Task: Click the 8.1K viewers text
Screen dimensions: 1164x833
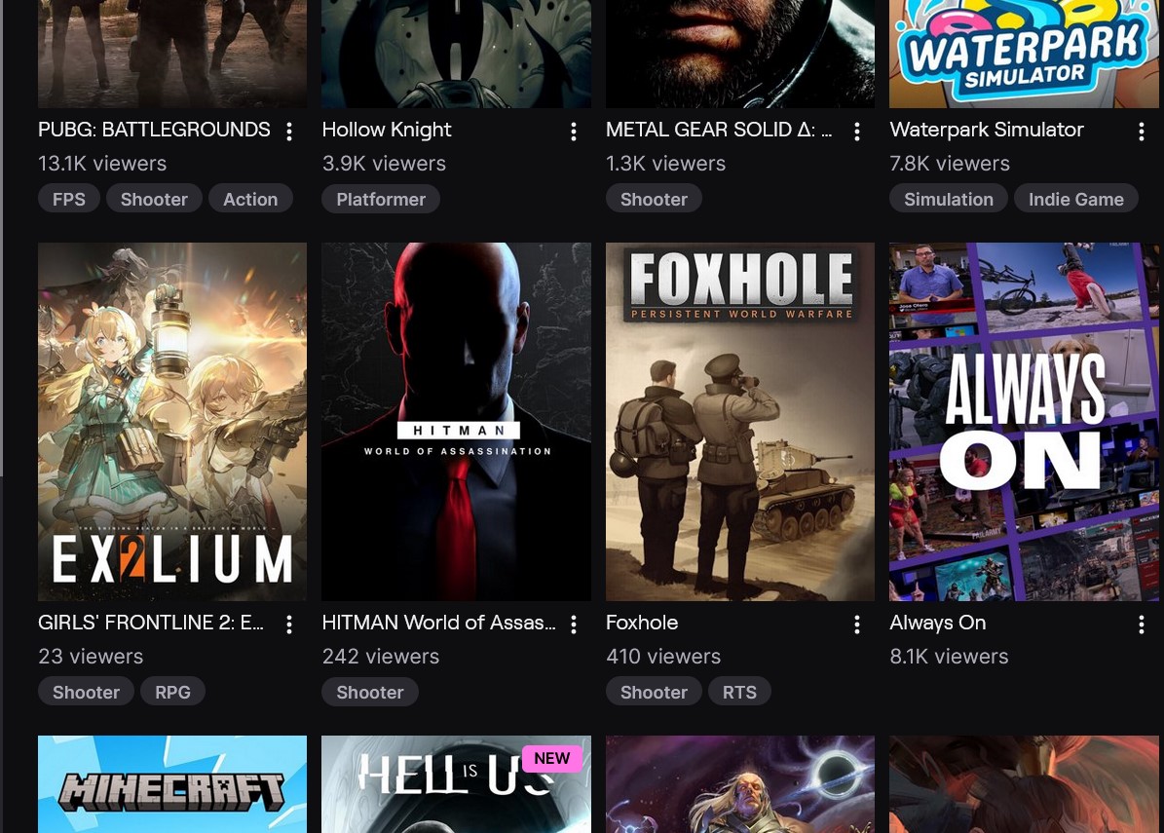Action: (949, 657)
